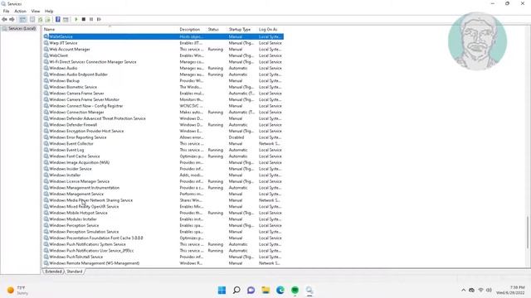
Task: Select Windows Insider Service row
Action: (x=163, y=169)
